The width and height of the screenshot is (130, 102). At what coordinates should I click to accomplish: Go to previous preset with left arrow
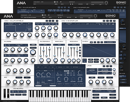[59, 17]
